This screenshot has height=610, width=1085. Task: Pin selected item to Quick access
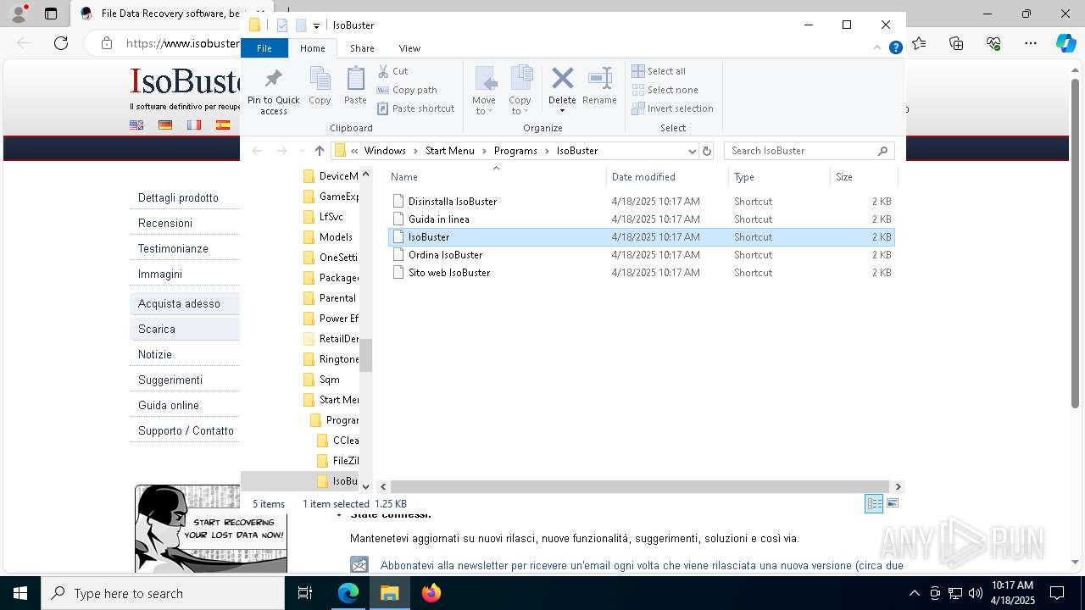[273, 91]
